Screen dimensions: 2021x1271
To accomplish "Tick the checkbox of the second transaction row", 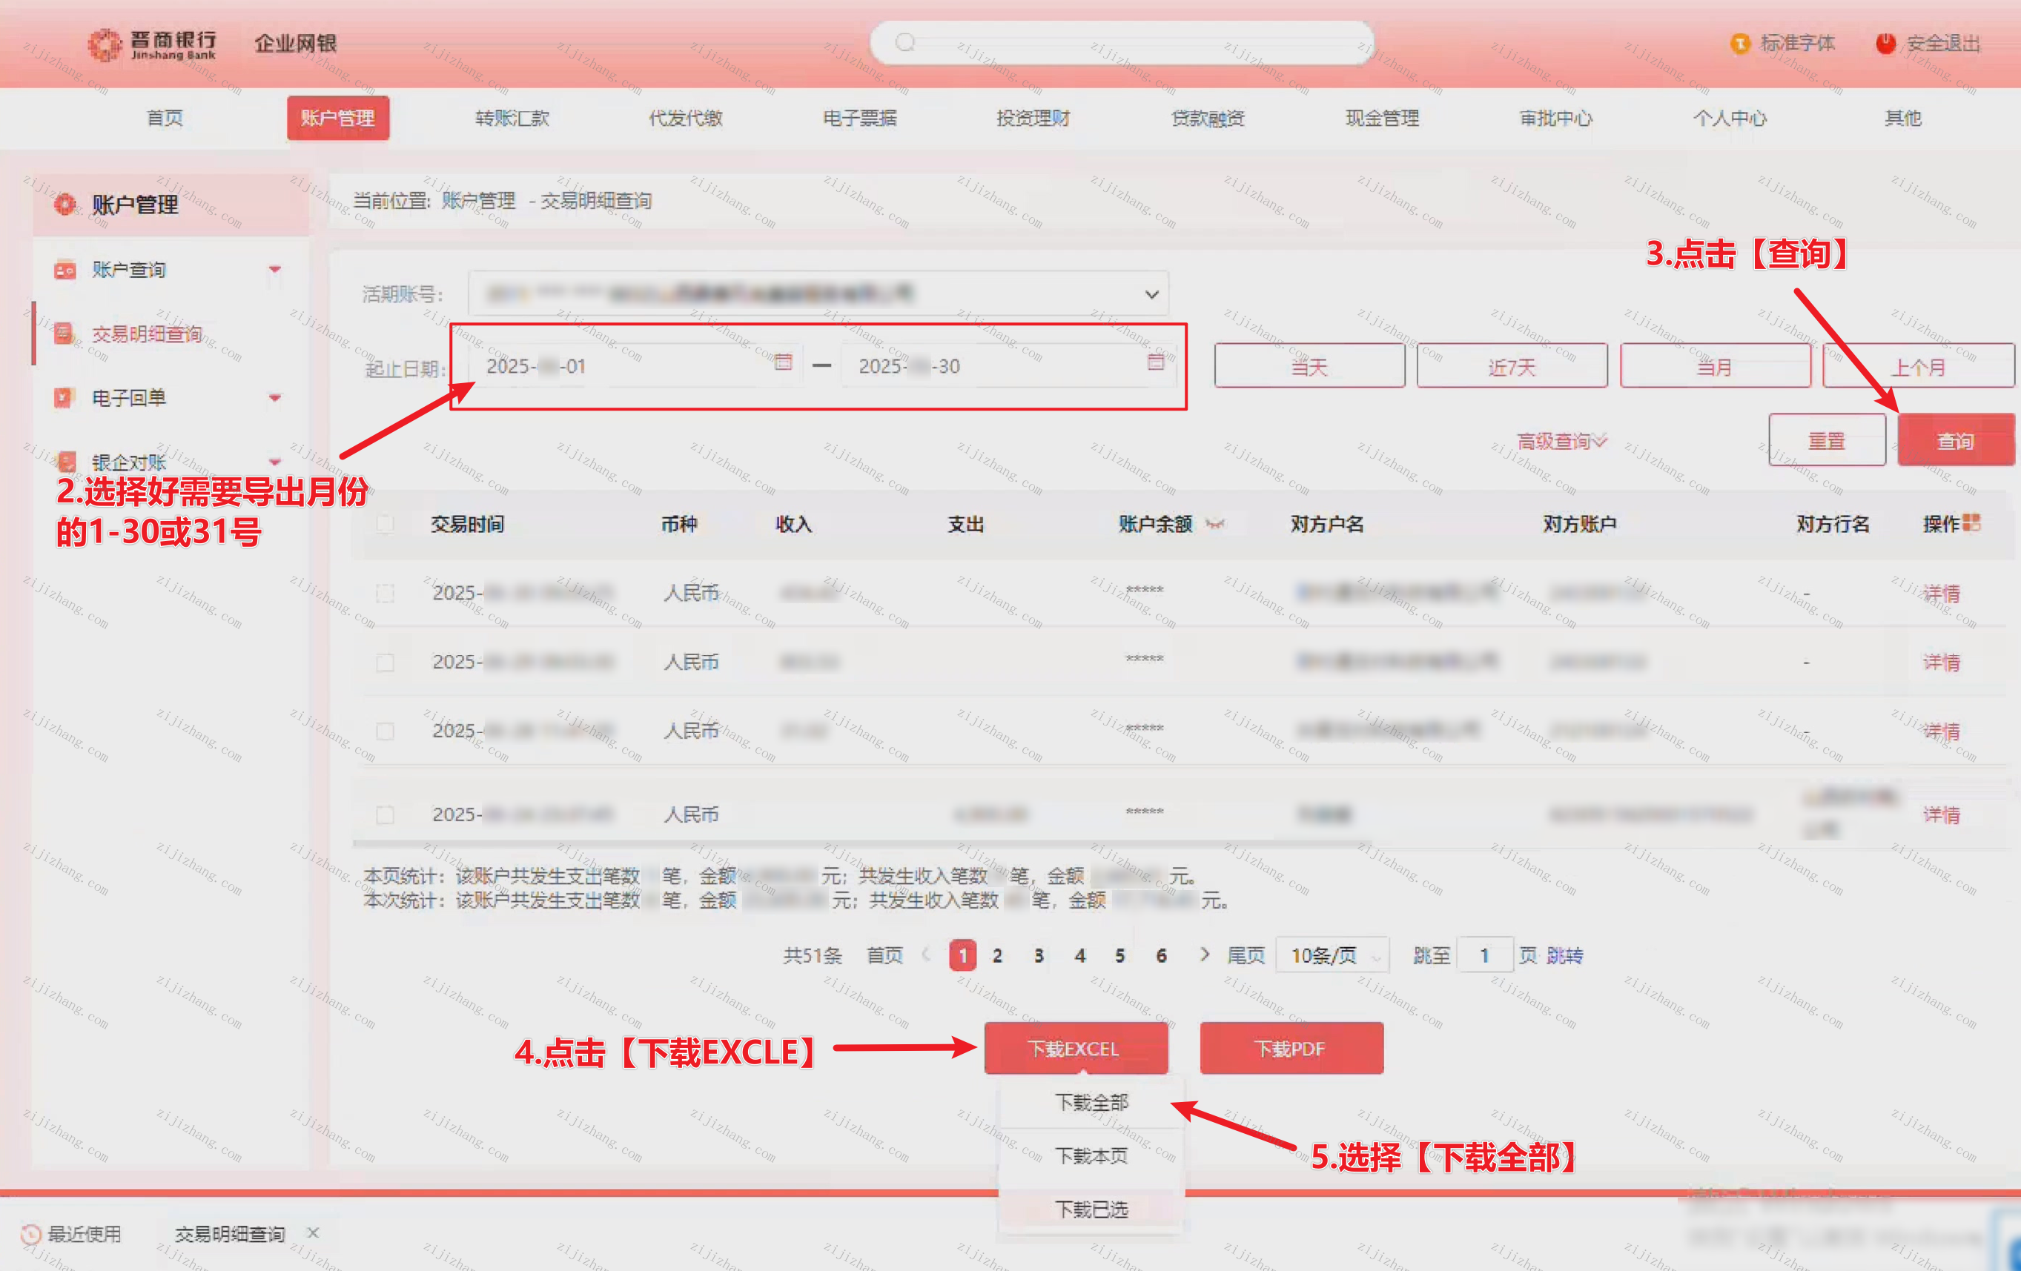I will (386, 663).
